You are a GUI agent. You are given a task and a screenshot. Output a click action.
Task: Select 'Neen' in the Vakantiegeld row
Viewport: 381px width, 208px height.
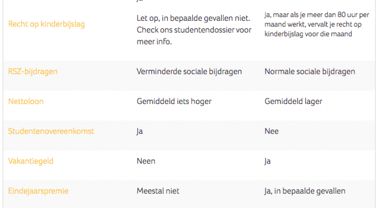point(146,161)
